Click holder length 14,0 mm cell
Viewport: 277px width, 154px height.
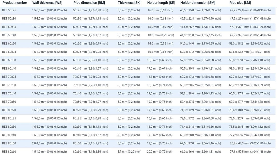coord(160,43)
